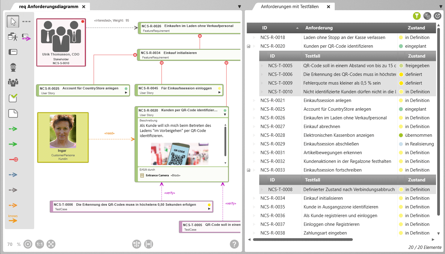Image resolution: width=445 pixels, height=254 pixels.
Task: Refresh the requirements table view
Action: (x=438, y=16)
